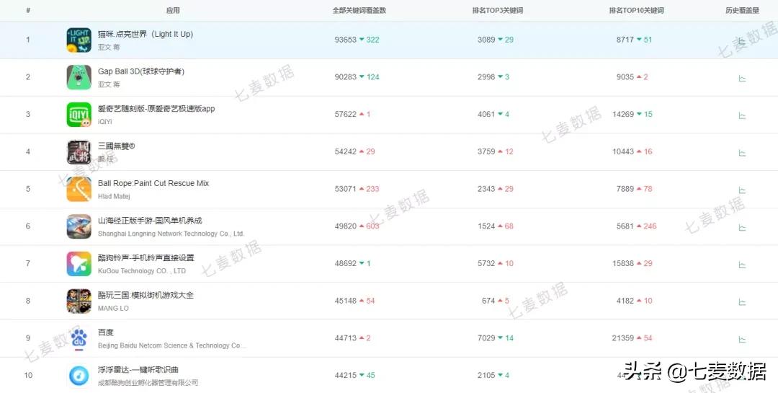Open the iQIYI green app icon

pos(79,115)
